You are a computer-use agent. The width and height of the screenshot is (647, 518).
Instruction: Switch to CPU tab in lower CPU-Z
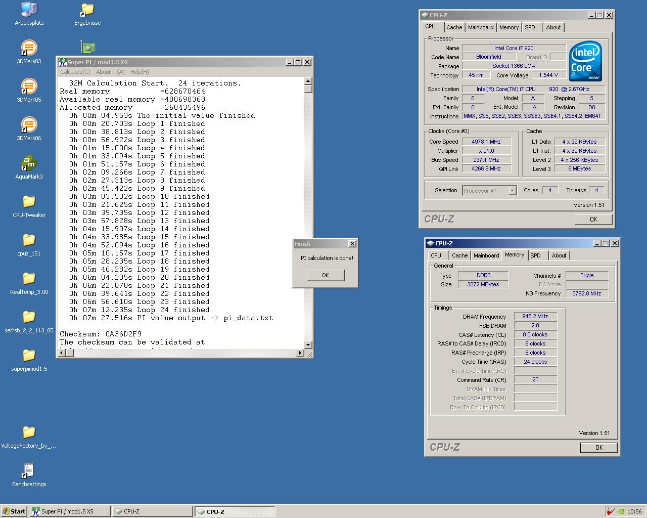(436, 255)
